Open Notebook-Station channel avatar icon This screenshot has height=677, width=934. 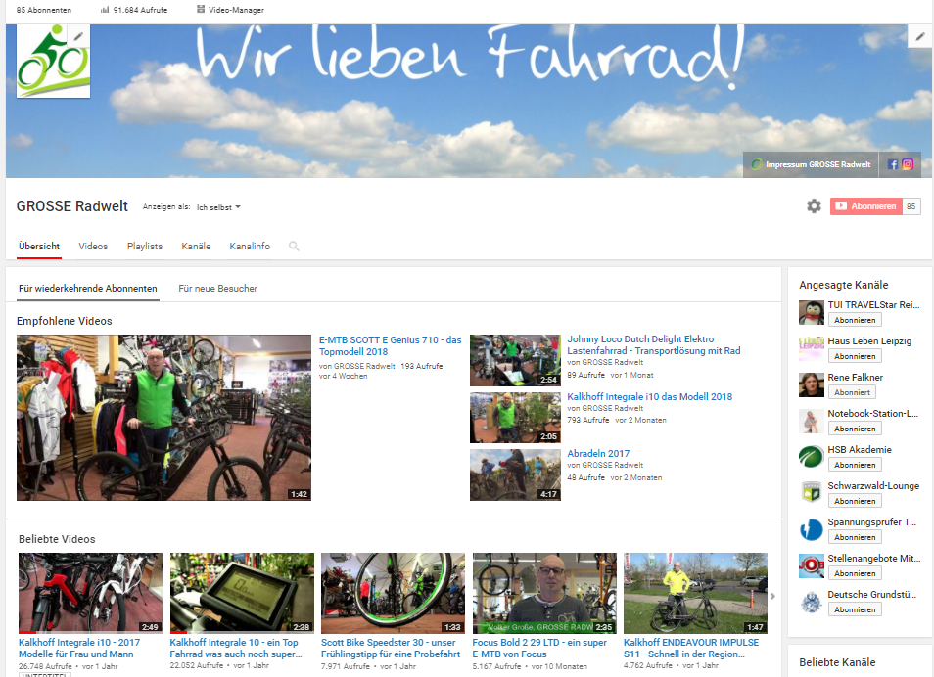point(812,421)
